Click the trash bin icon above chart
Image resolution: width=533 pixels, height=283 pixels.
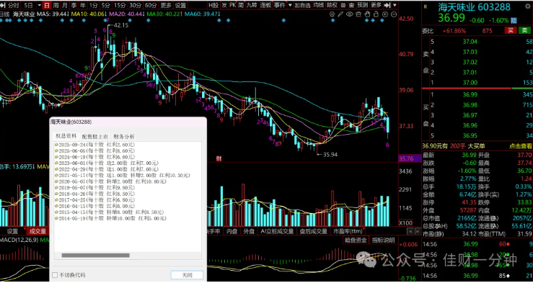pos(358,14)
